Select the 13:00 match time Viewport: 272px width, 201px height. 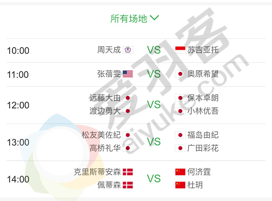click(18, 142)
